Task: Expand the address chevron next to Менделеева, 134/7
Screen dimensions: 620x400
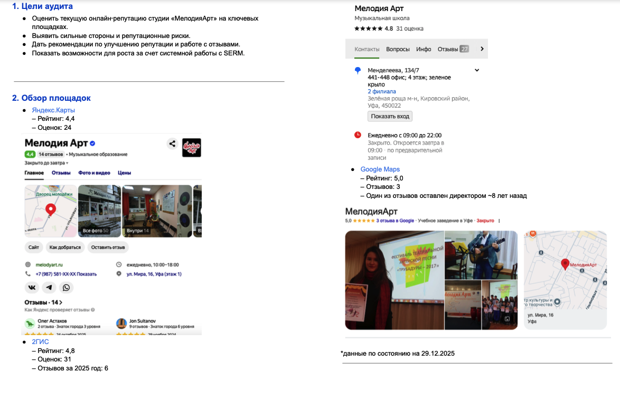Action: click(x=477, y=70)
